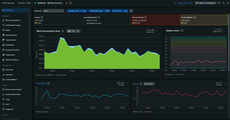
Task: Show help for Apdex score chart
Action: coord(182,31)
